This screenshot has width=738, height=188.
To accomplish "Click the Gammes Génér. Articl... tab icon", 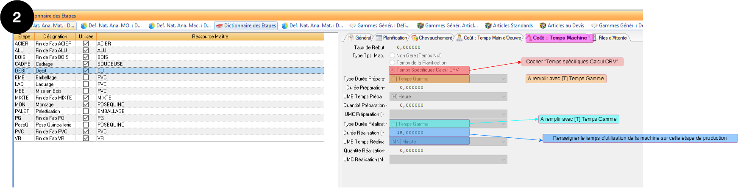I will point(420,26).
